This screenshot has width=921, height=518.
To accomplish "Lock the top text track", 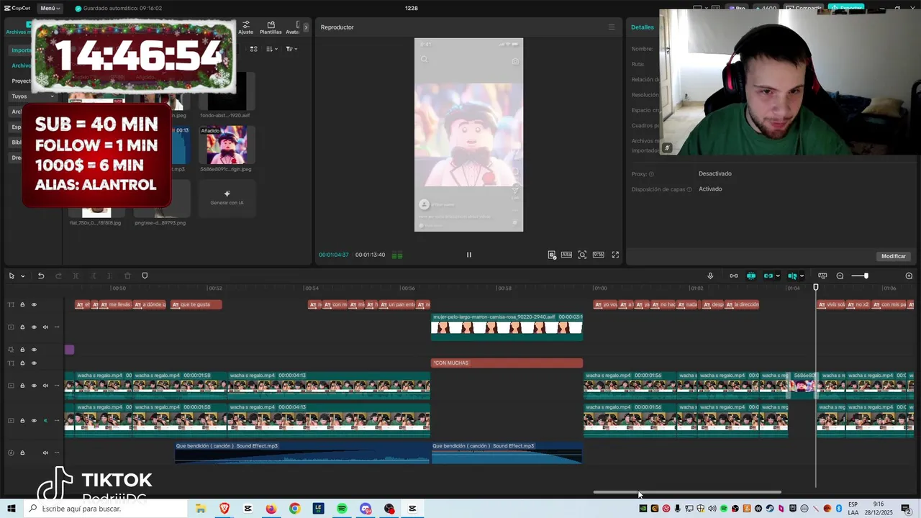I will click(22, 304).
